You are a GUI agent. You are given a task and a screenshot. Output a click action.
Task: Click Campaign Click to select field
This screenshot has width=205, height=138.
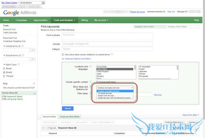(x=150, y=27)
